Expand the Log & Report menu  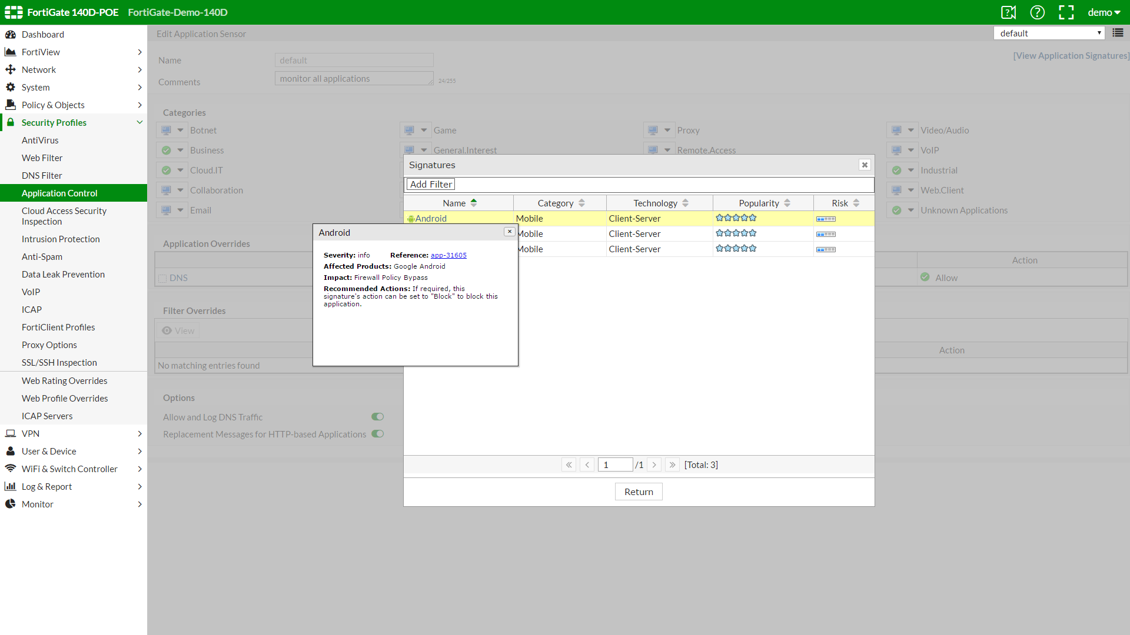click(46, 486)
